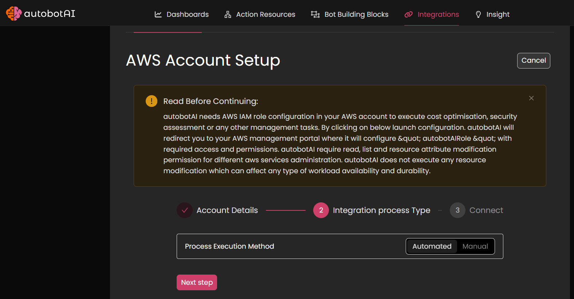Viewport: 574px width, 299px height.
Task: Click the Read Before Continuing heading
Action: [211, 101]
